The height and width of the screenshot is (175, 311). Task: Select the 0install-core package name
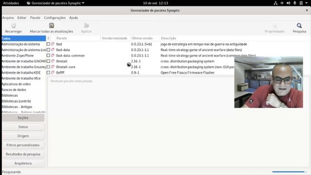point(66,67)
